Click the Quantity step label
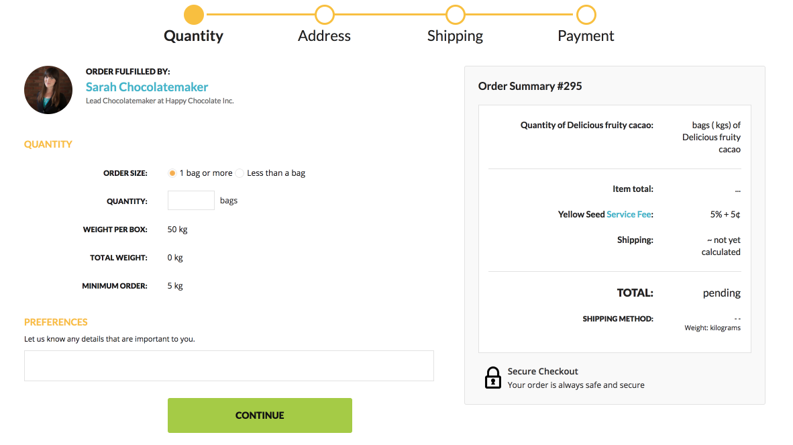This screenshot has height=445, width=793. tap(193, 36)
